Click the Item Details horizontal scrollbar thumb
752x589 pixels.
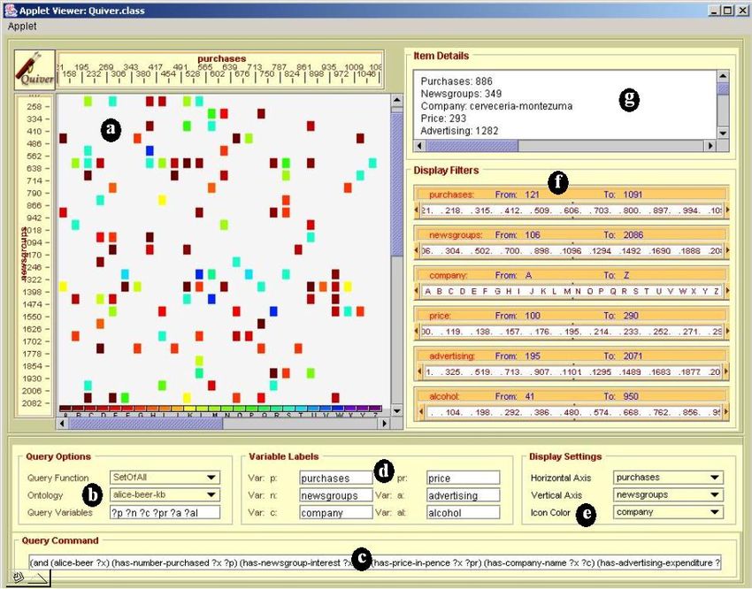[x=472, y=145]
